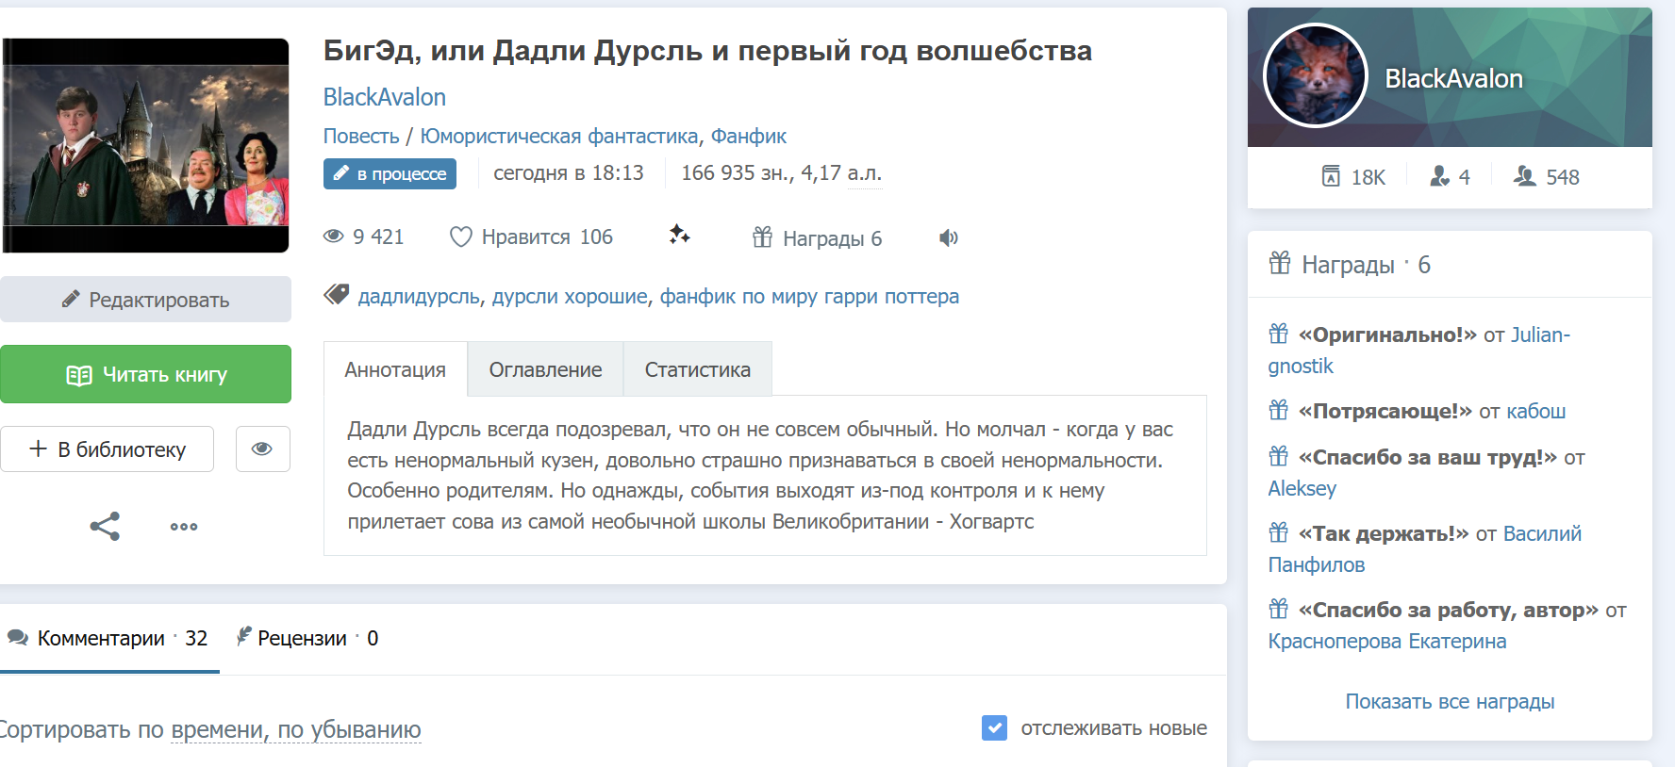Viewport: 1675px width, 767px height.
Task: Click Показать все награды link
Action: (1450, 702)
